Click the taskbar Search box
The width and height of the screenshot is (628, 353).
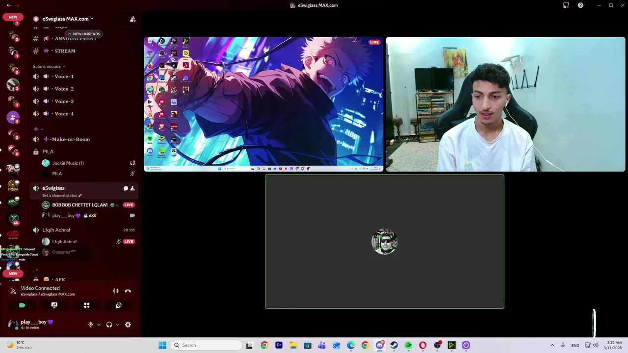207,345
